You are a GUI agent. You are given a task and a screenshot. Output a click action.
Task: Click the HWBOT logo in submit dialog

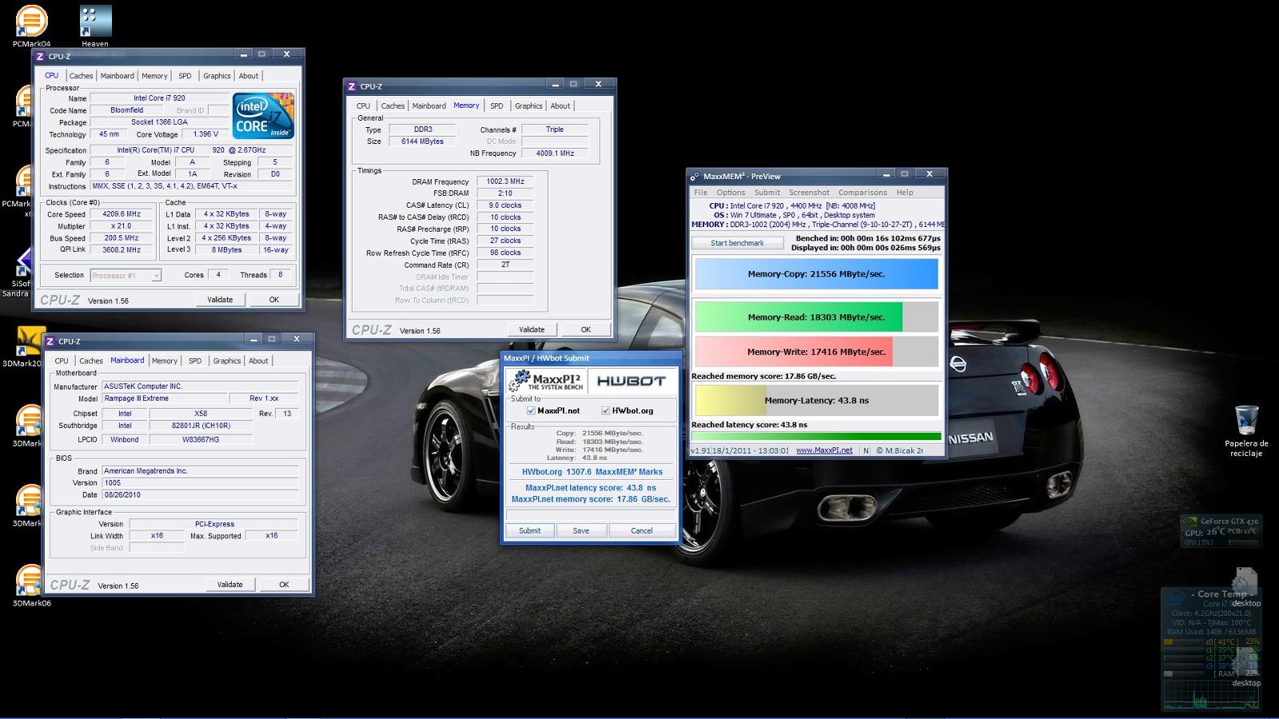click(x=631, y=381)
